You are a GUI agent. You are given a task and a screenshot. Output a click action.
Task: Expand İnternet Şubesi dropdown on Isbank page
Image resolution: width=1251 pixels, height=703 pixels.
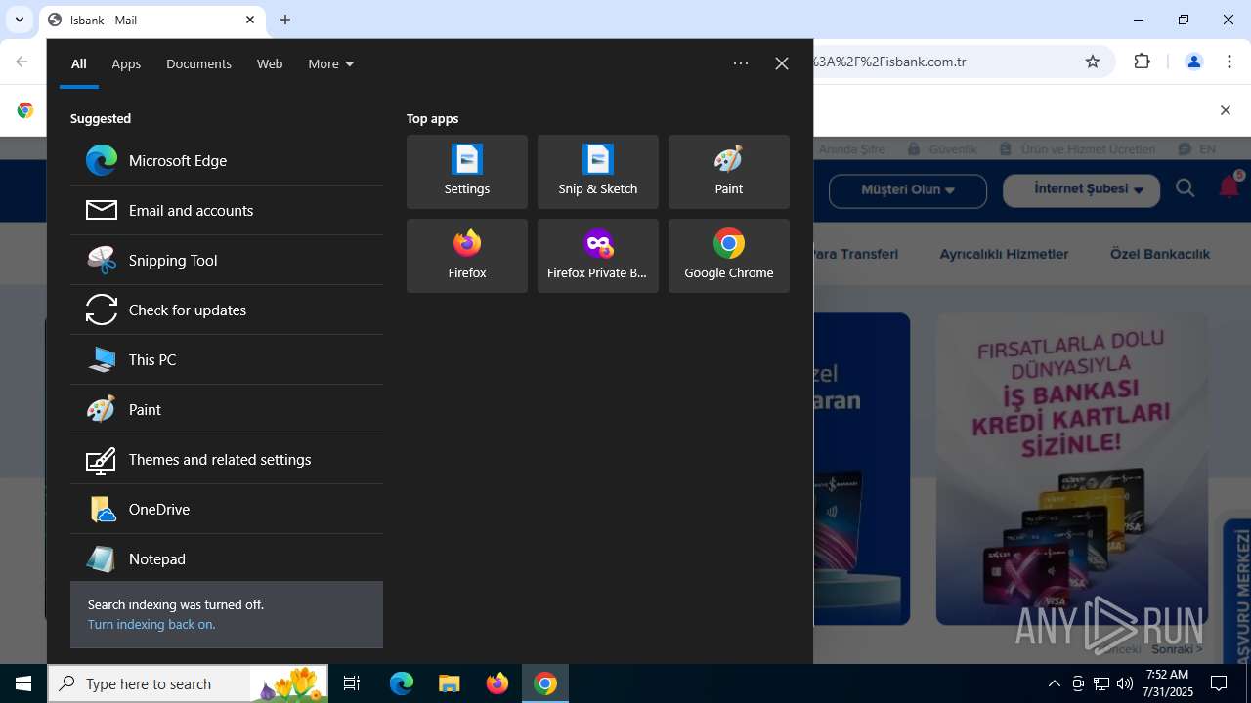(x=1081, y=189)
